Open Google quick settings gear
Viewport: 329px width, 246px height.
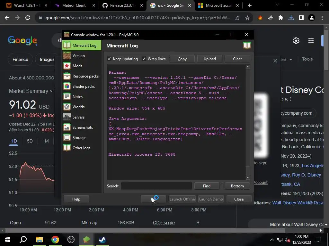click(296, 41)
